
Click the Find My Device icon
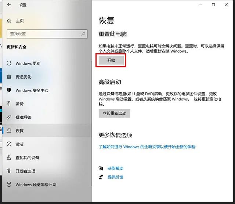pyautogui.click(x=10, y=158)
